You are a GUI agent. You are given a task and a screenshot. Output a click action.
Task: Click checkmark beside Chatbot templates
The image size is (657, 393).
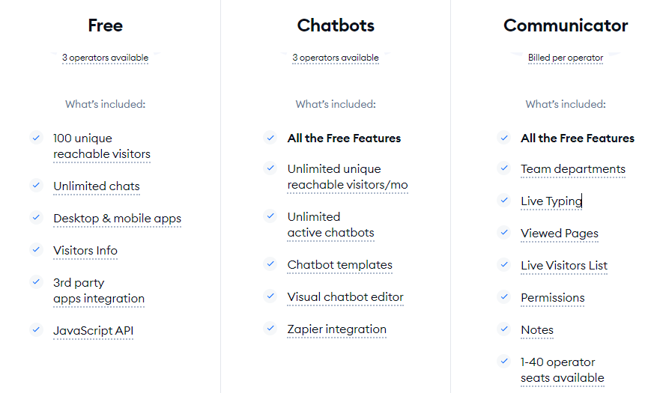[x=270, y=263]
